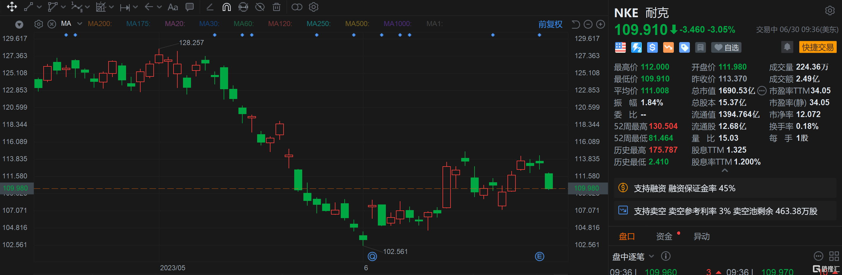Open the gray notes bookmark icon
The width and height of the screenshot is (842, 275).
[700, 47]
